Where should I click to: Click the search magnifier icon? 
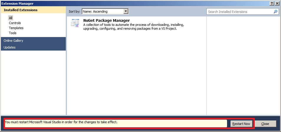[x=275, y=12]
